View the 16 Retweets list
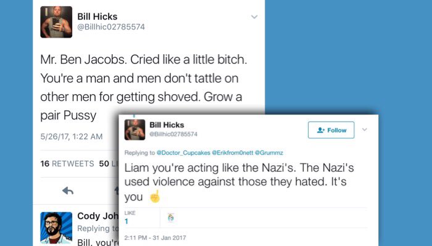 point(67,164)
